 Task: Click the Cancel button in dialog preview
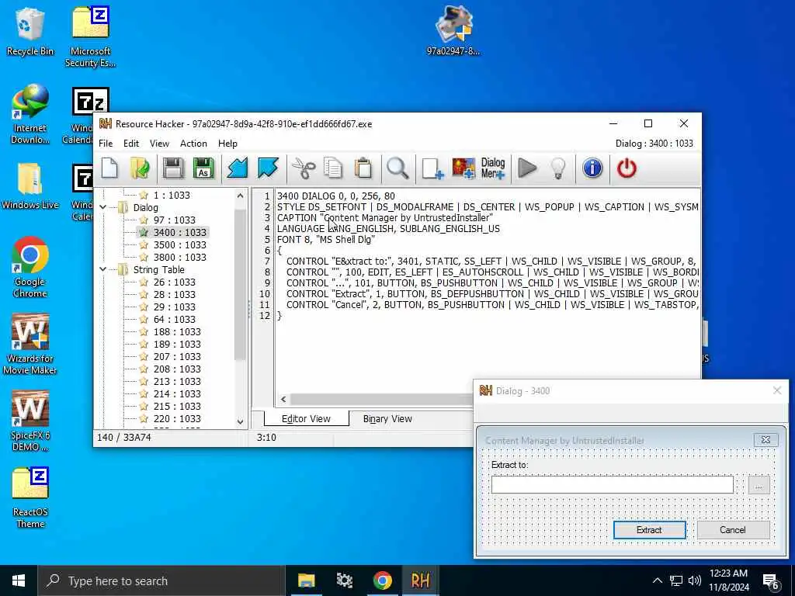point(733,530)
